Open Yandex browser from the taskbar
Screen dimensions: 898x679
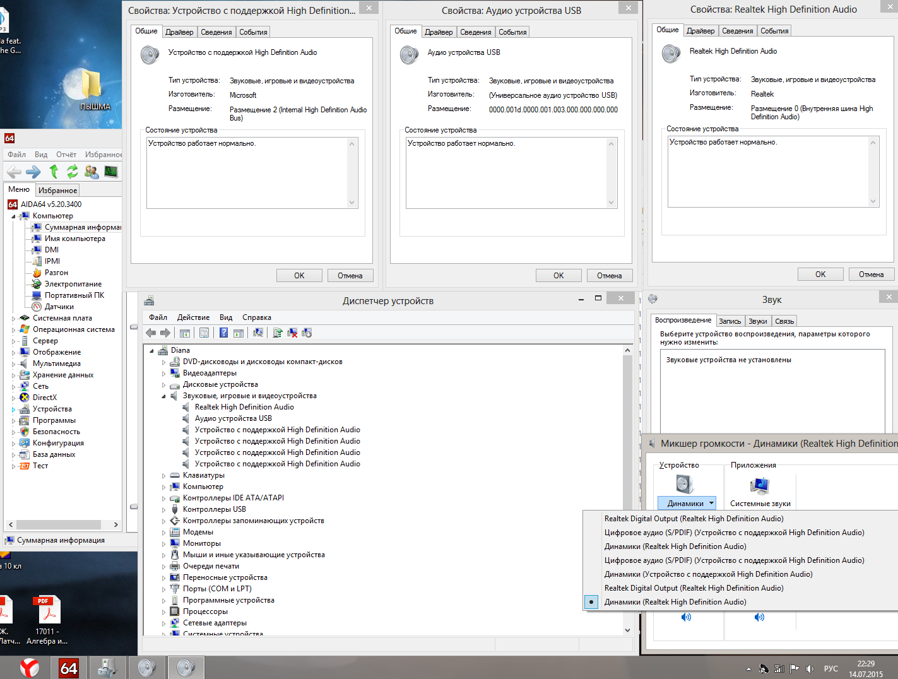[x=30, y=667]
